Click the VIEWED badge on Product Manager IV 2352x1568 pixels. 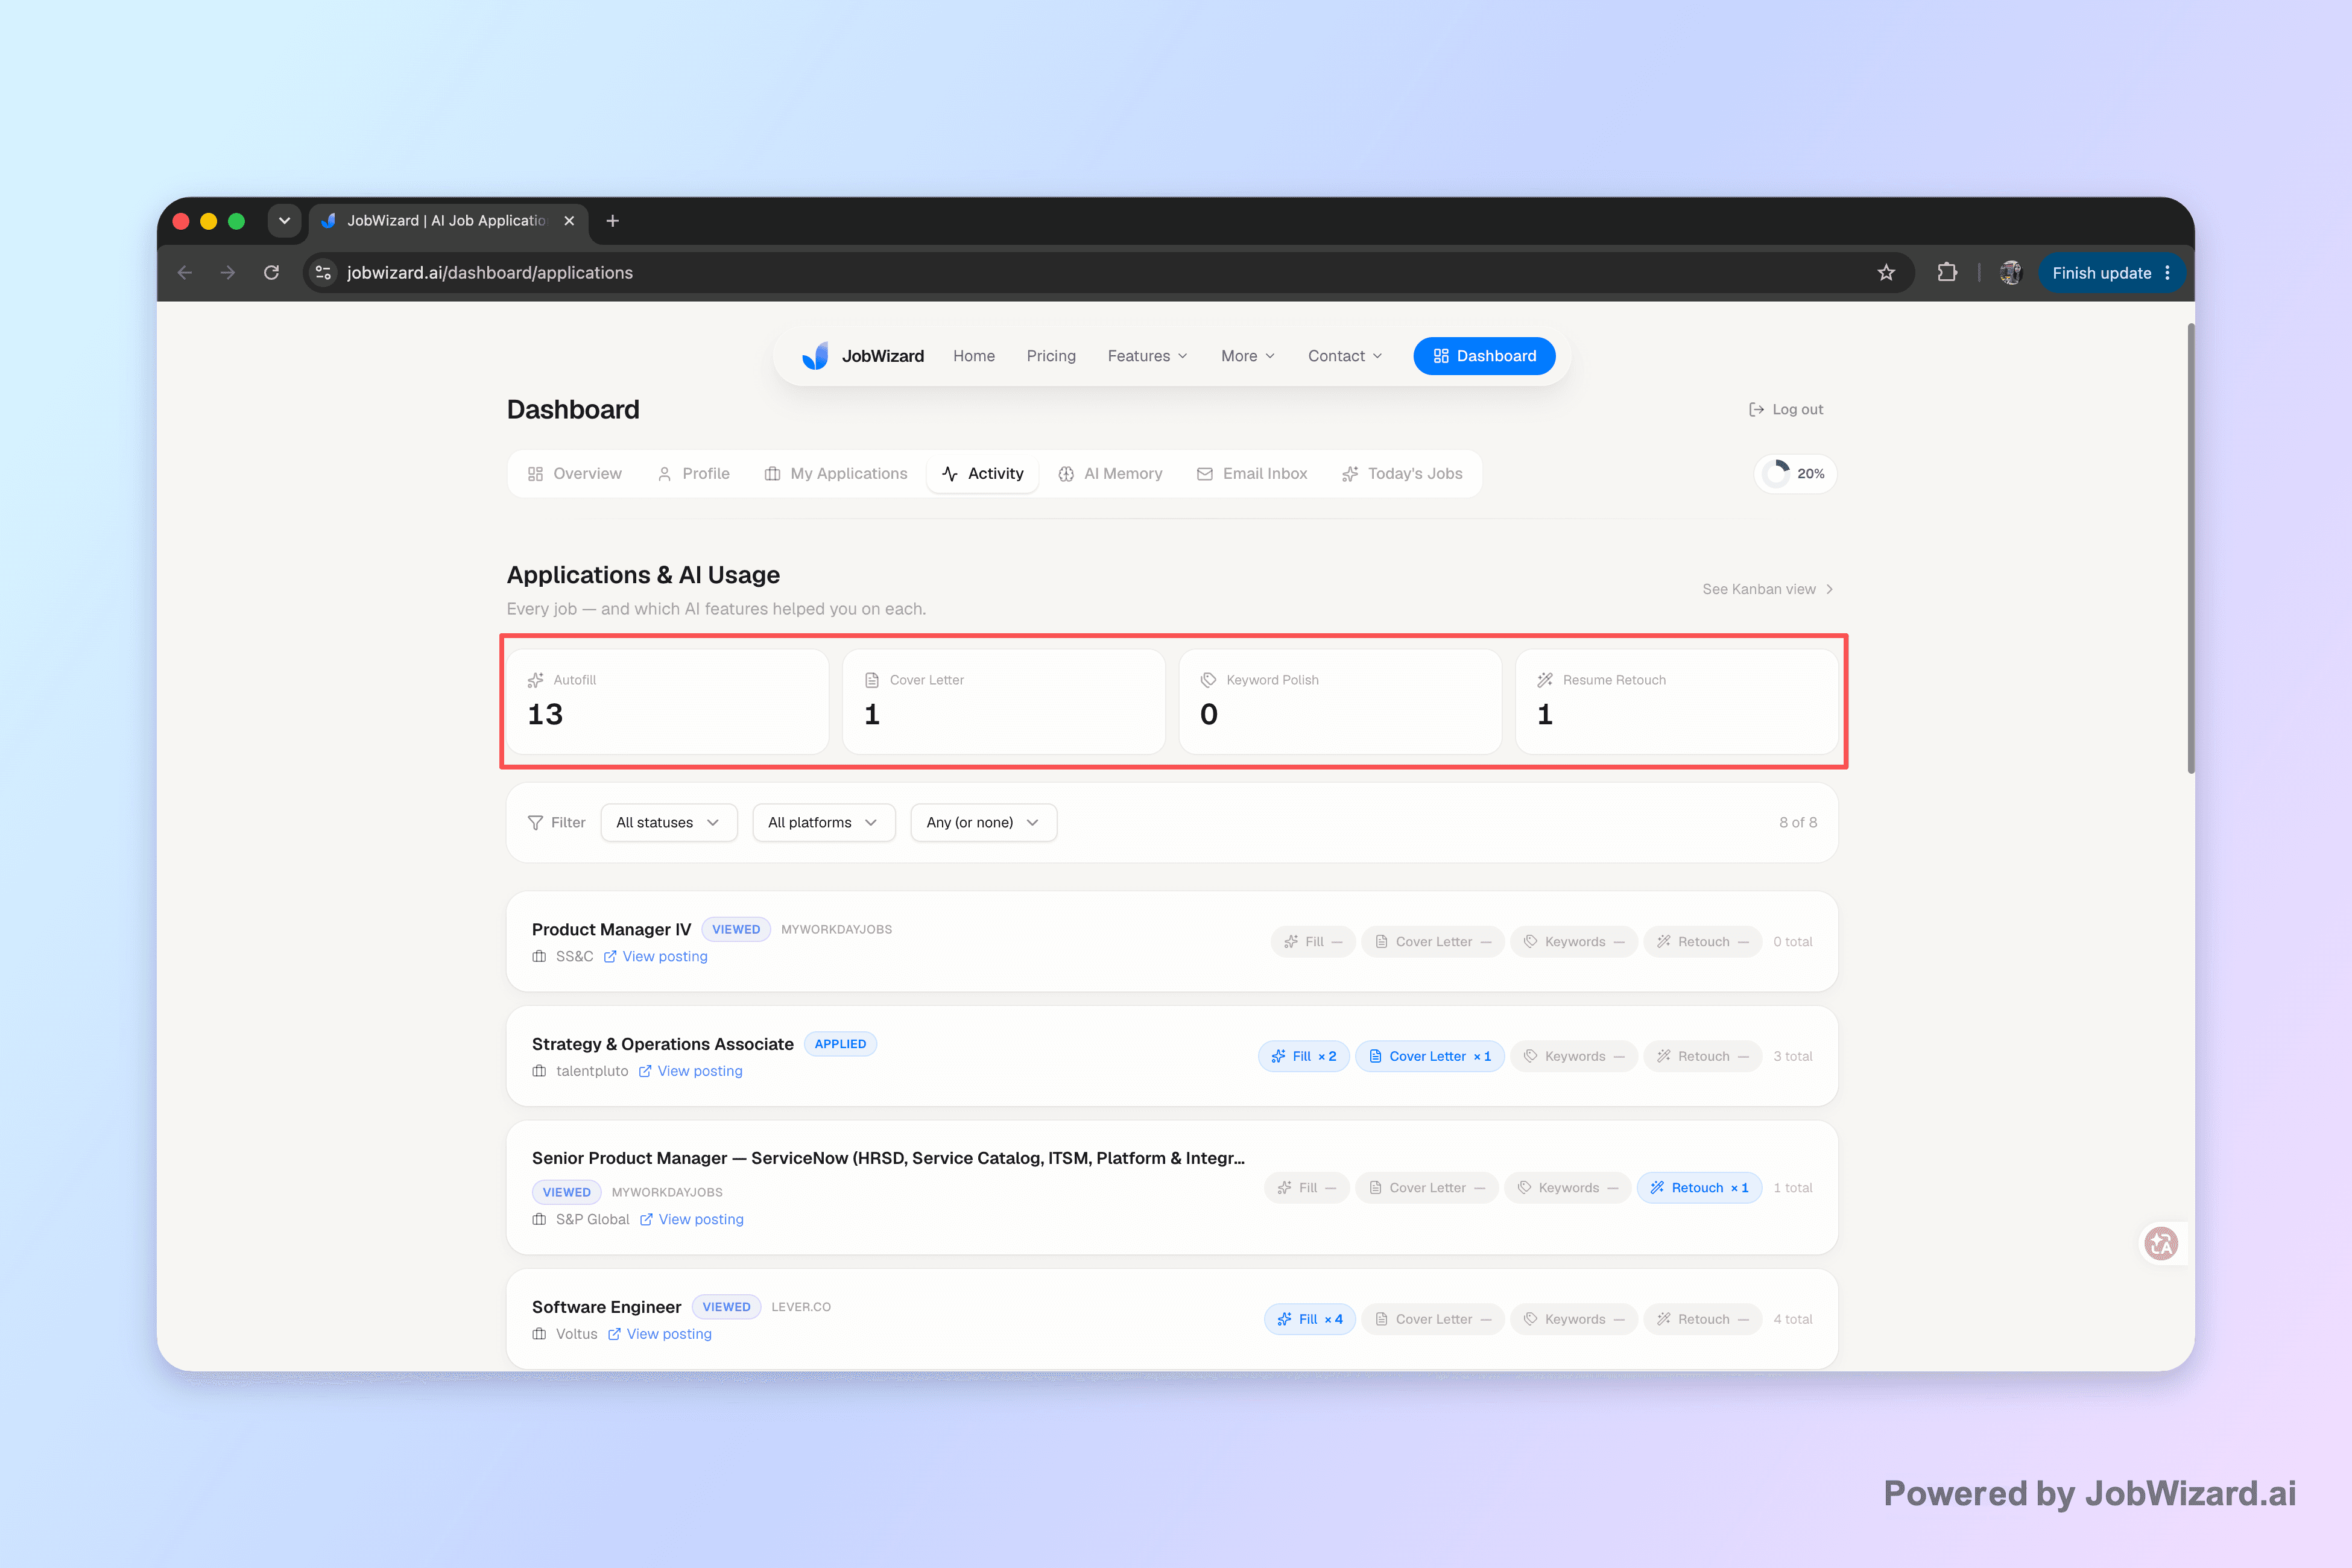click(x=736, y=930)
